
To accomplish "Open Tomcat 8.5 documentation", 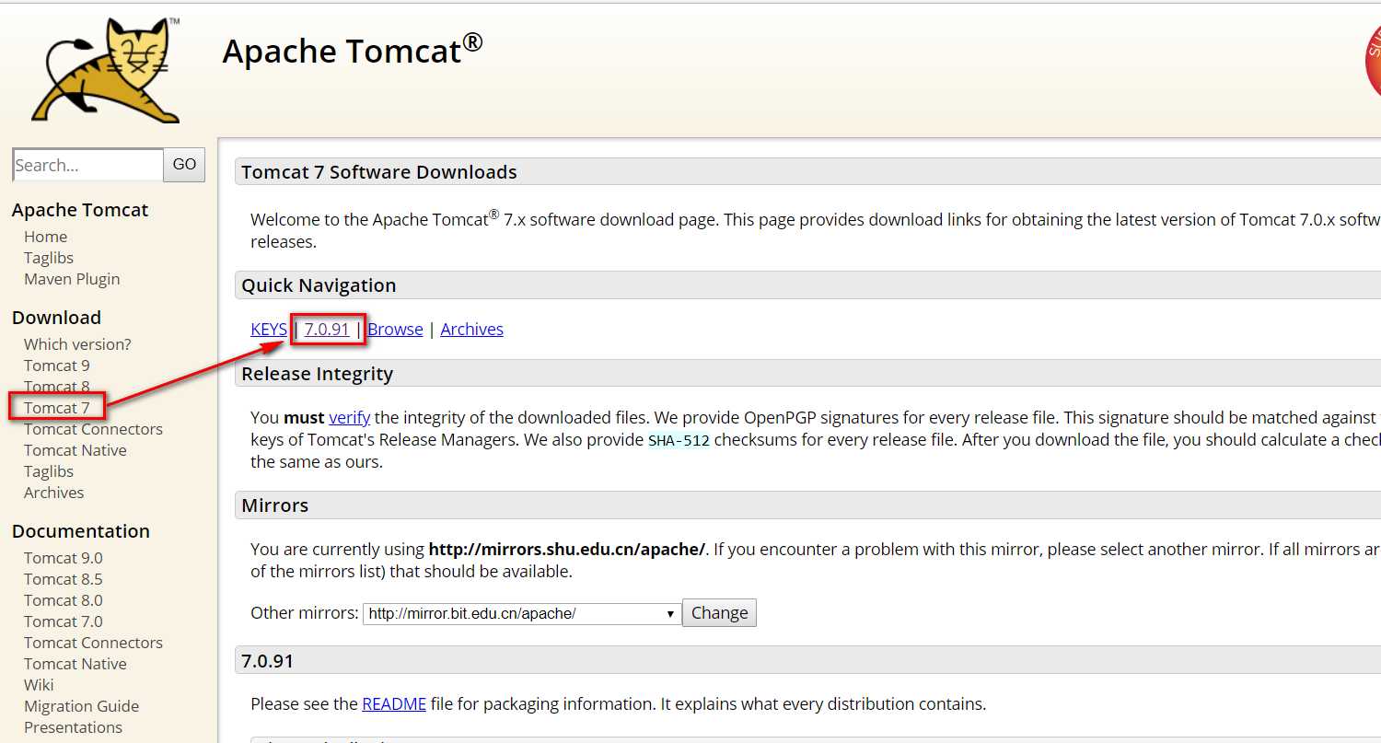I will (x=64, y=579).
